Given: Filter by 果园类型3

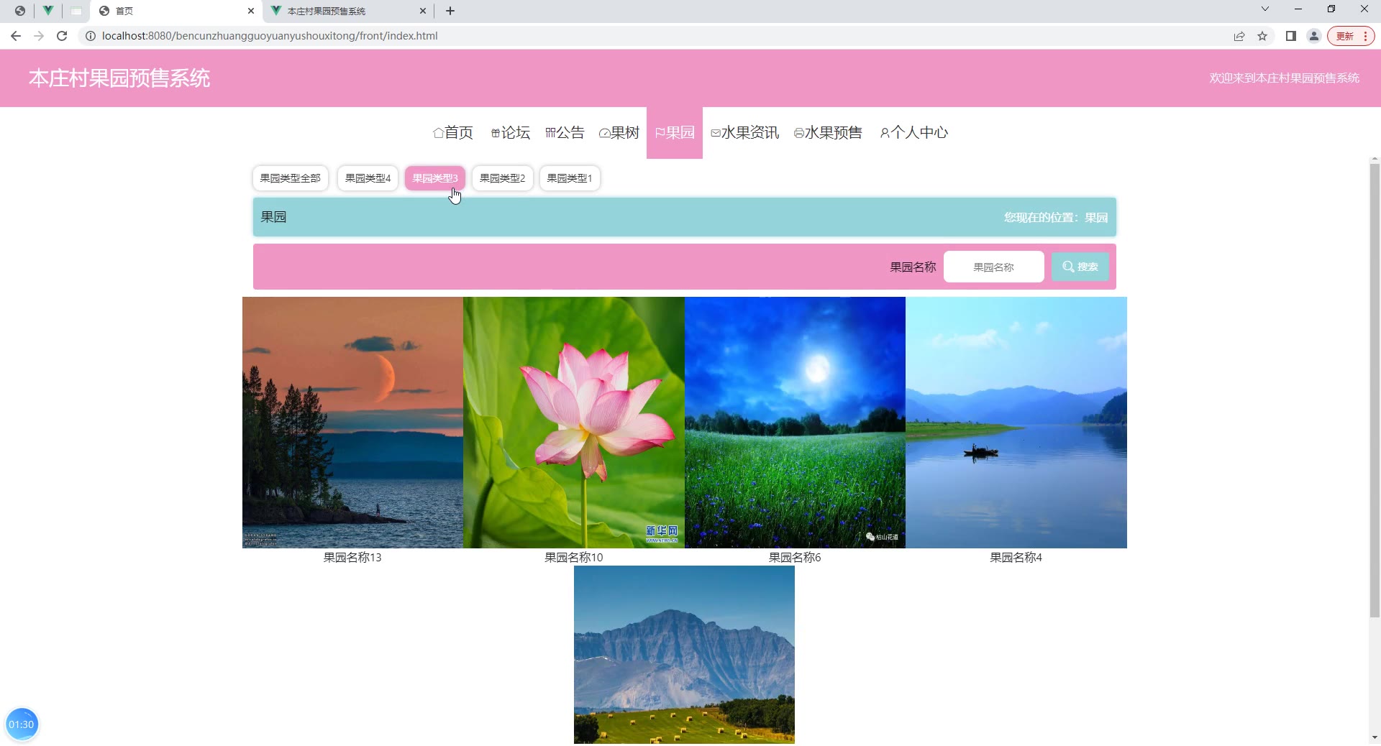Looking at the screenshot, I should 435,178.
